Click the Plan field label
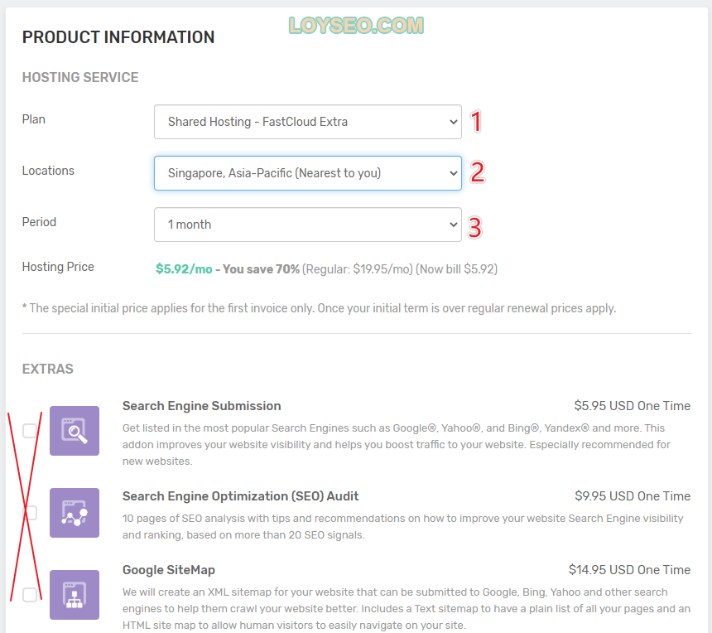 click(34, 119)
